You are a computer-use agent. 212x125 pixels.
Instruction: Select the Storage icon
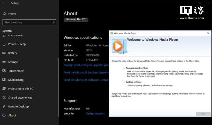coord(4,62)
